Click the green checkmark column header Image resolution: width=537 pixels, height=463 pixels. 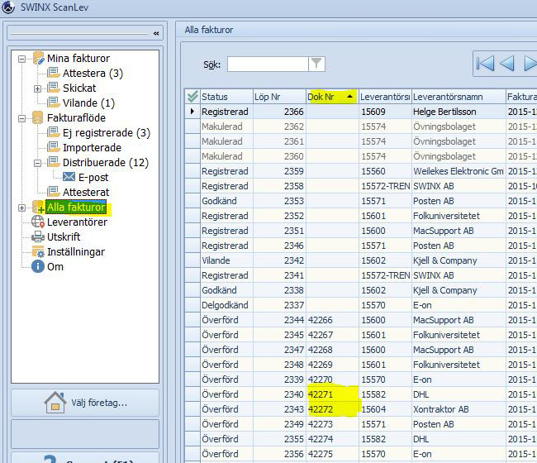[x=192, y=97]
